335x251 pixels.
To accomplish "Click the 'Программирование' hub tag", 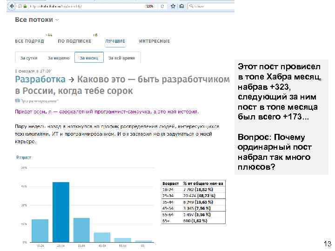I will 39,101.
